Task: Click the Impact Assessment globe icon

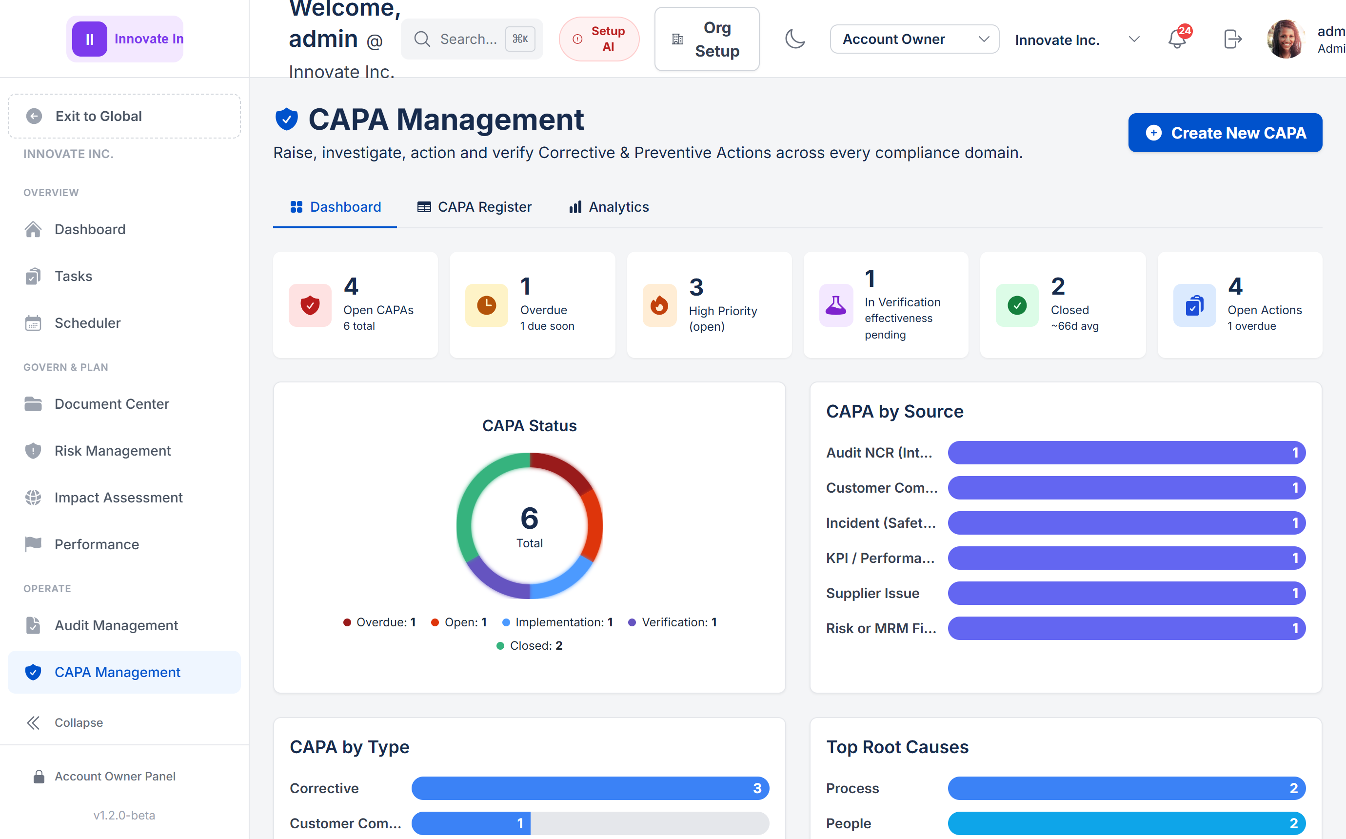Action: pyautogui.click(x=33, y=498)
